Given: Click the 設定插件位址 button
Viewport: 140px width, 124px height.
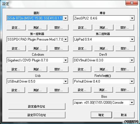Looking at the screenshot, I should tap(37, 106).
